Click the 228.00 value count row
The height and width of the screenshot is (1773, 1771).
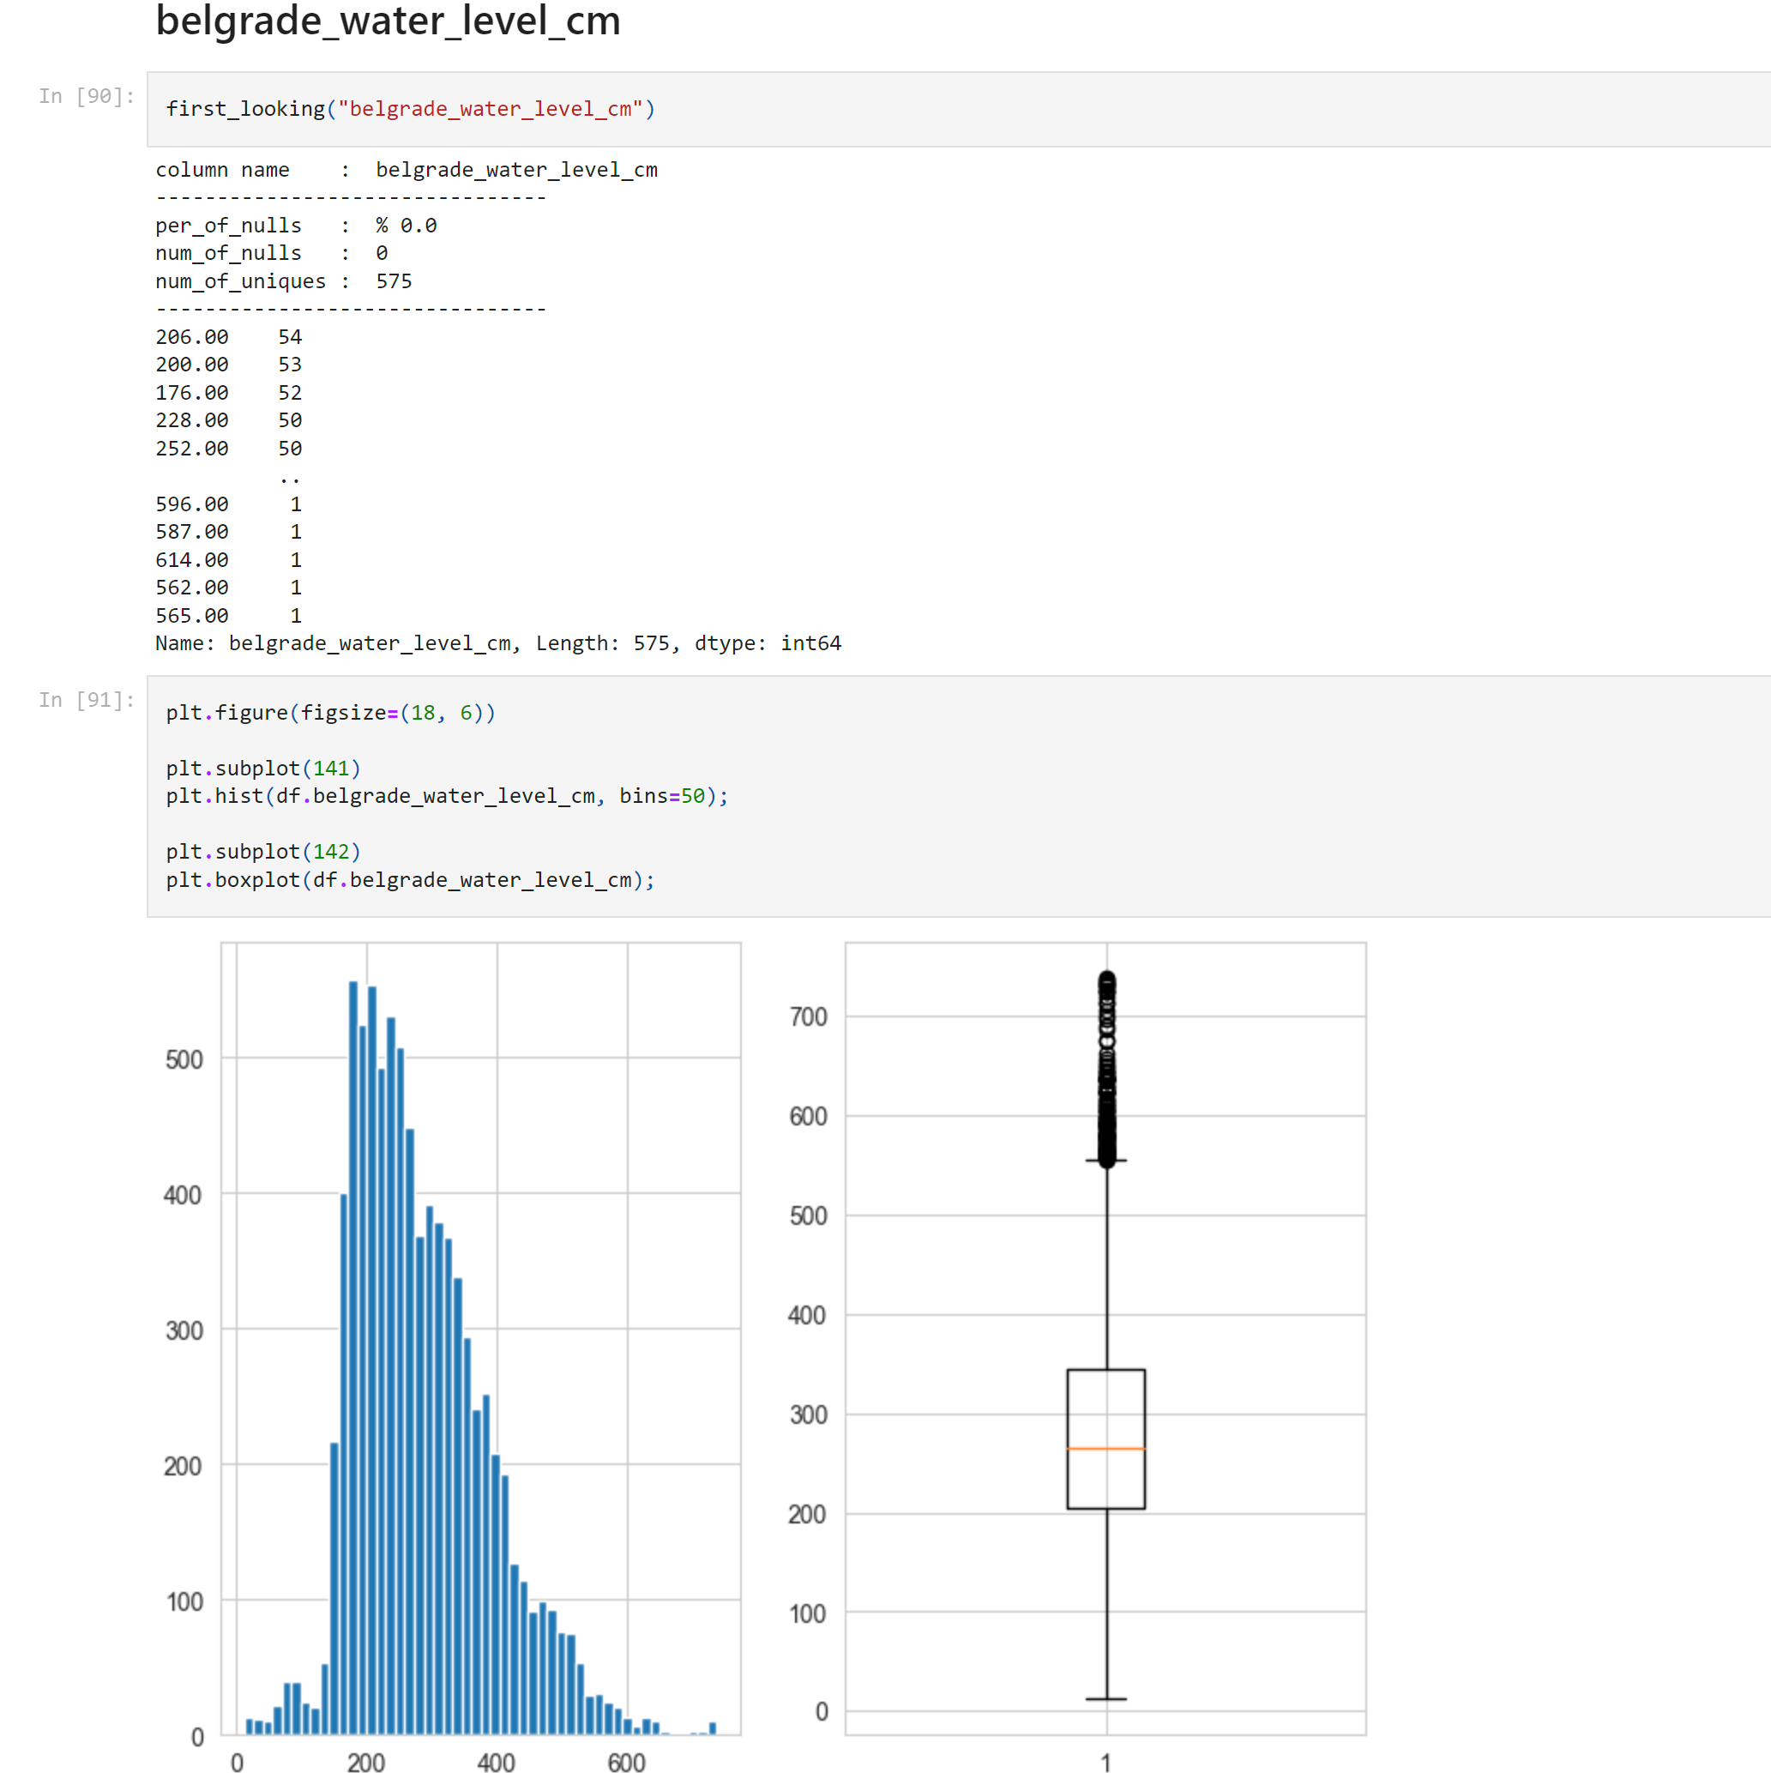[228, 420]
